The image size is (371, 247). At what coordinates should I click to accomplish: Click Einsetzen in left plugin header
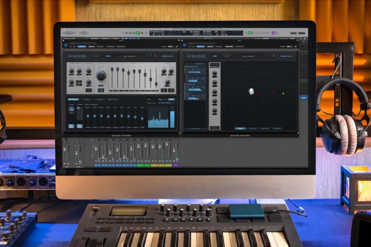pyautogui.click(x=100, y=46)
